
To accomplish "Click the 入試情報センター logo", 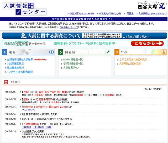I will [24, 9].
